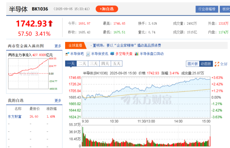This screenshot has width=230, height=148.
Task: Click the 全球直播 orange label
Action: click(75, 45)
